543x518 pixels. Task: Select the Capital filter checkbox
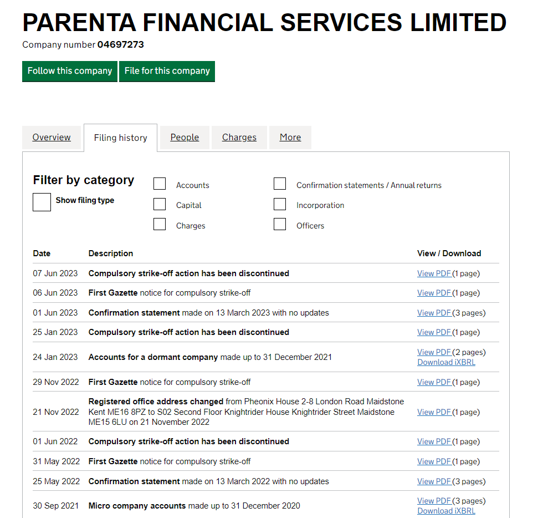pyautogui.click(x=160, y=204)
